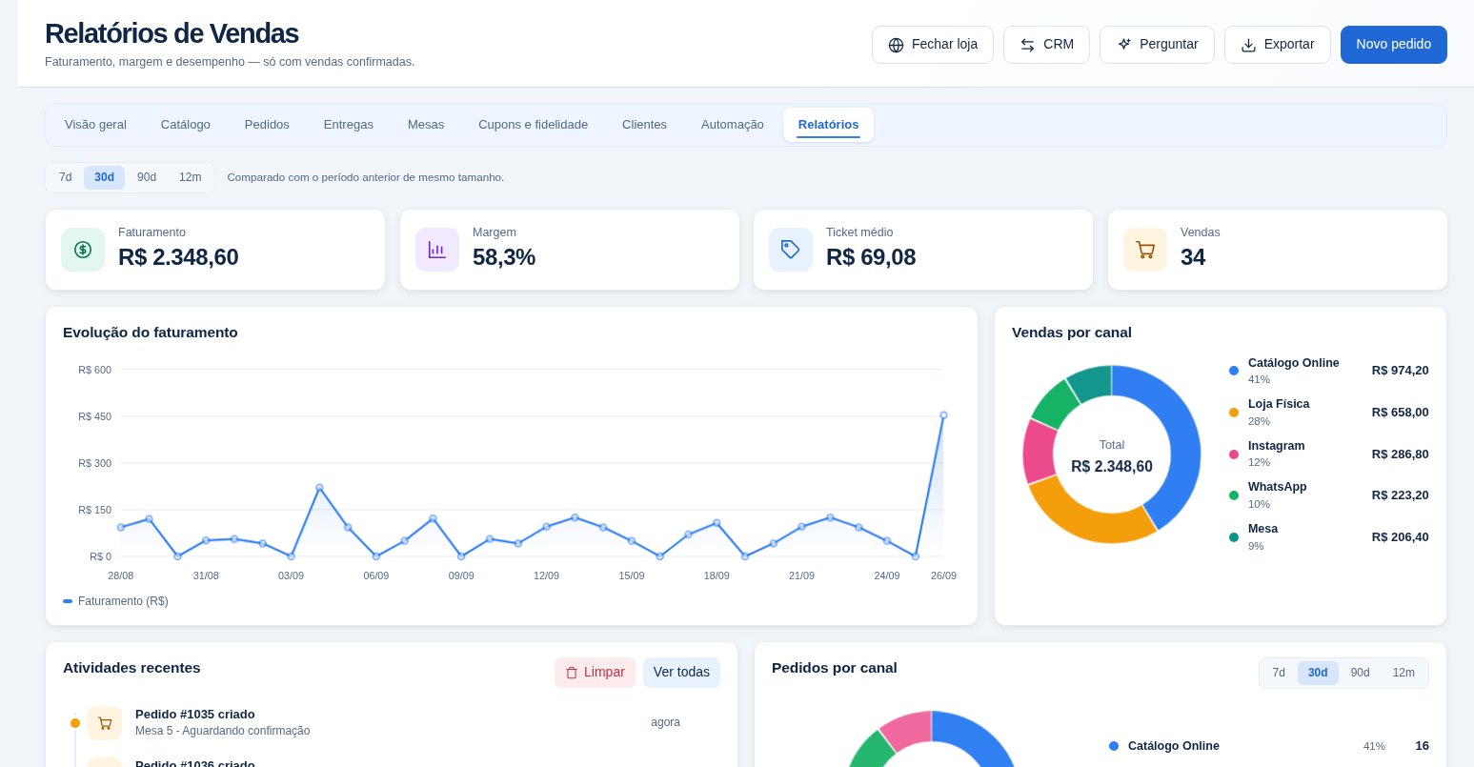Toggle the Faturamento (R$) chart legend
The width and height of the screenshot is (1474, 767).
(115, 601)
